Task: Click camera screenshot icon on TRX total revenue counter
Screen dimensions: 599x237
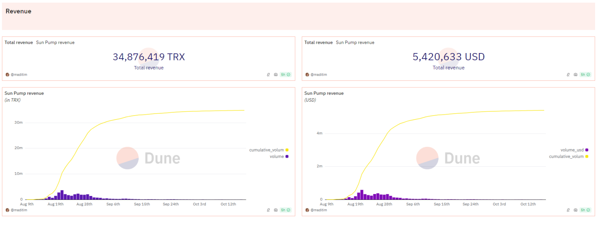Action: tap(276, 75)
